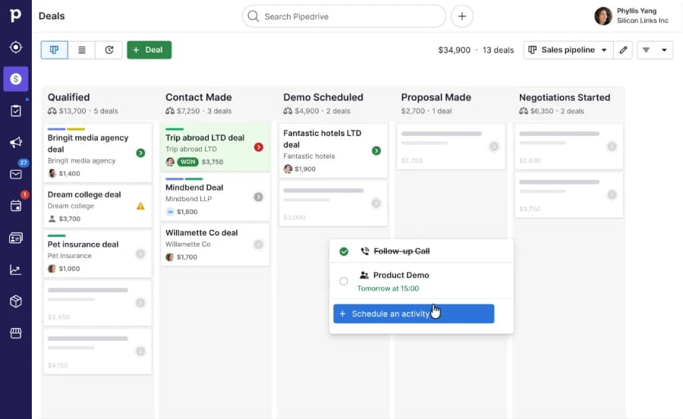The height and width of the screenshot is (419, 683).
Task: Open Leads radar icon in sidebar
Action: [x=16, y=47]
